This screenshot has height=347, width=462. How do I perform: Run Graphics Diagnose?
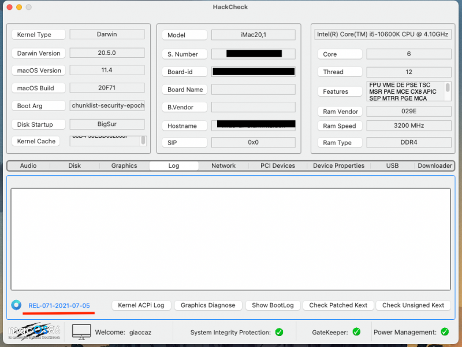208,305
